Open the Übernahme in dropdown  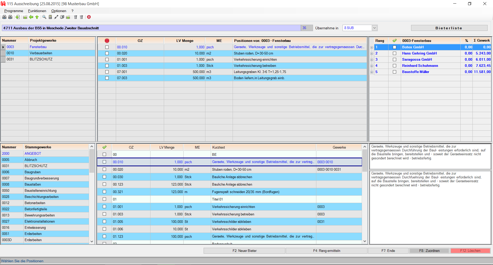point(374,28)
